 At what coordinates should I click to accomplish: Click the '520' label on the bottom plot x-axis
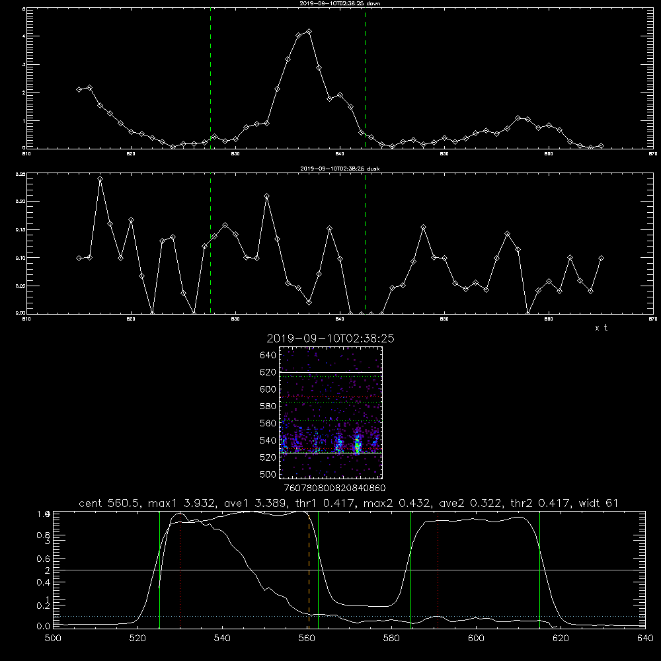137,639
